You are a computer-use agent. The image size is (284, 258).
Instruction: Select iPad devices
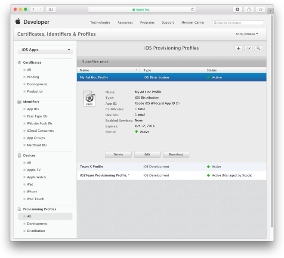click(x=30, y=184)
